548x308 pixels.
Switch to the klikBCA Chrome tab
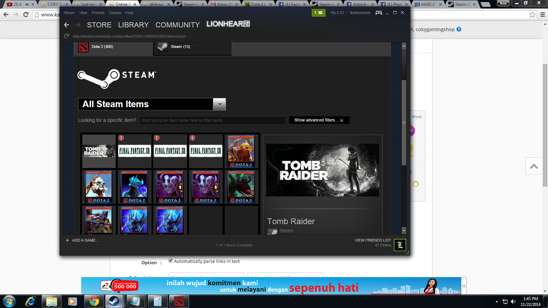click(428, 4)
